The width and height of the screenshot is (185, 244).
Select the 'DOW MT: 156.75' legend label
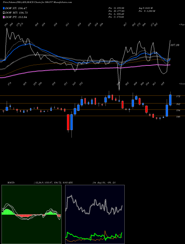click(x=16, y=13)
